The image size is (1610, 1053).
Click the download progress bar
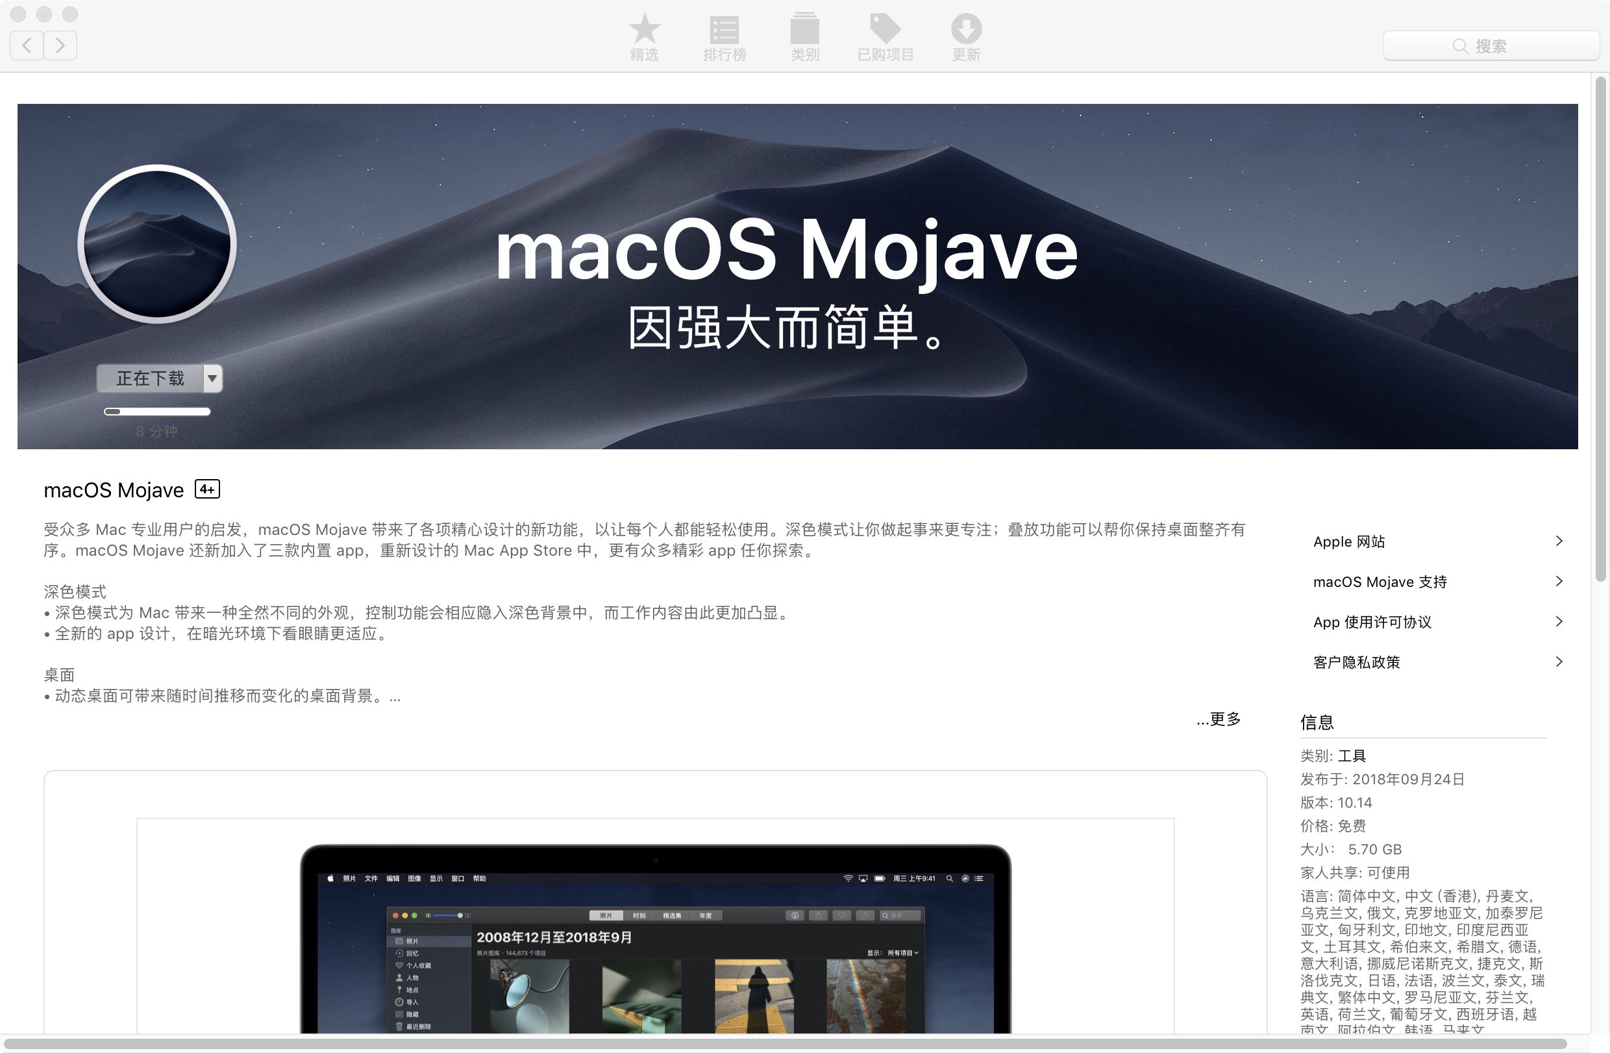157,411
